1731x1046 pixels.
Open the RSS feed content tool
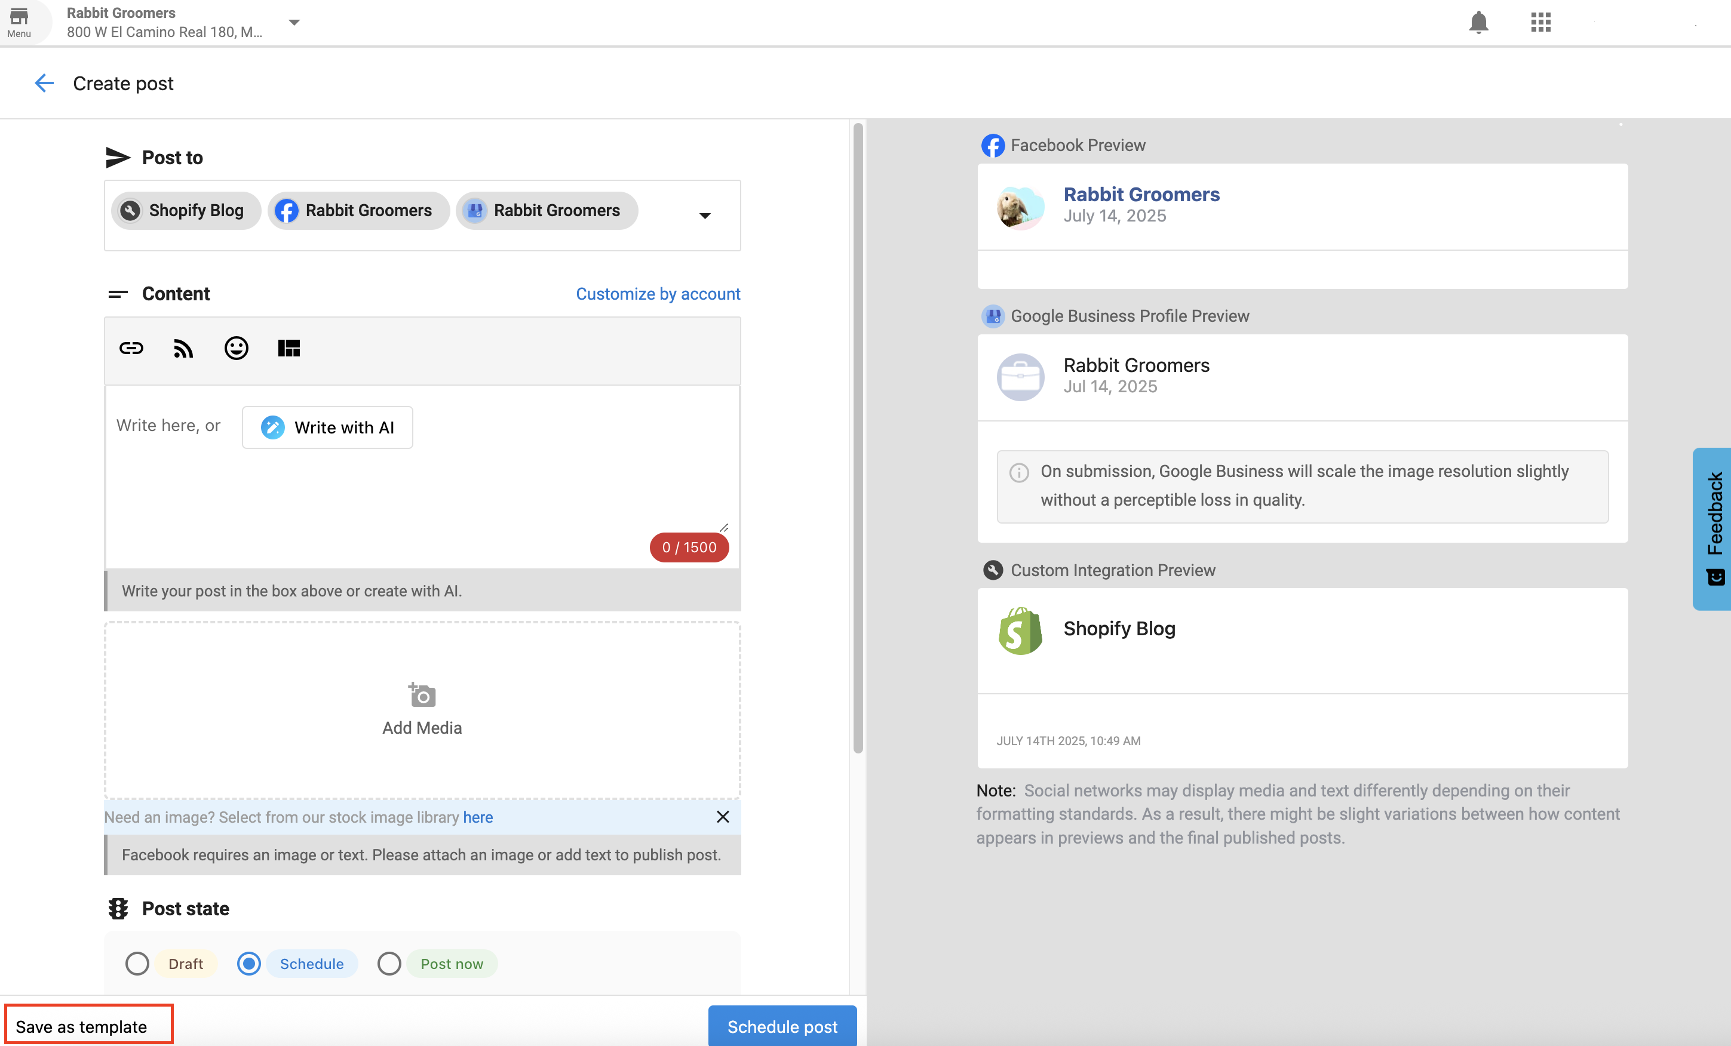tap(183, 348)
